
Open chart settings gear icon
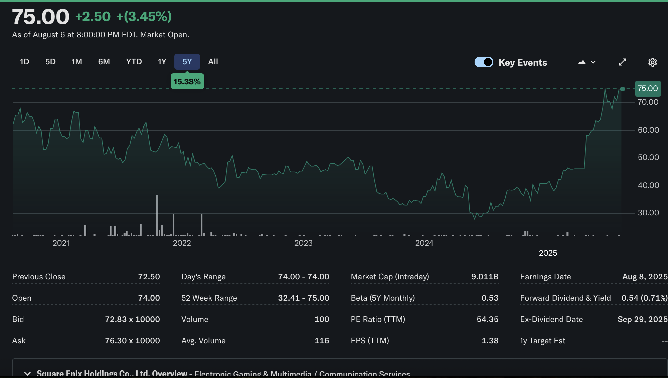coord(652,62)
